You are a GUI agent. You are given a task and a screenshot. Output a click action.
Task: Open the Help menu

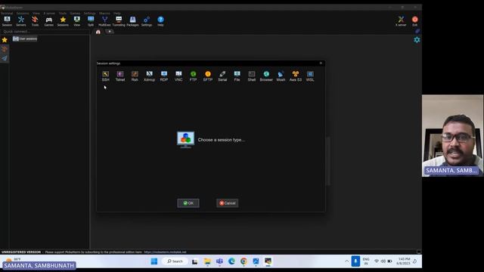[x=117, y=14]
